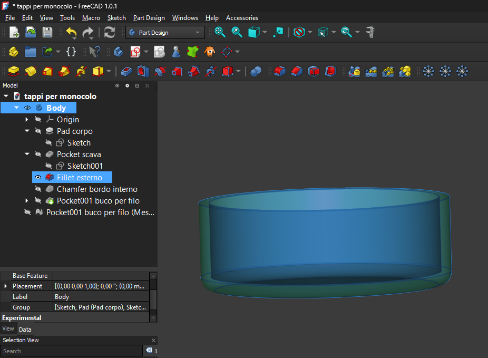Click the Selection View search field
Screen dimensions: 488x358
click(x=71, y=351)
